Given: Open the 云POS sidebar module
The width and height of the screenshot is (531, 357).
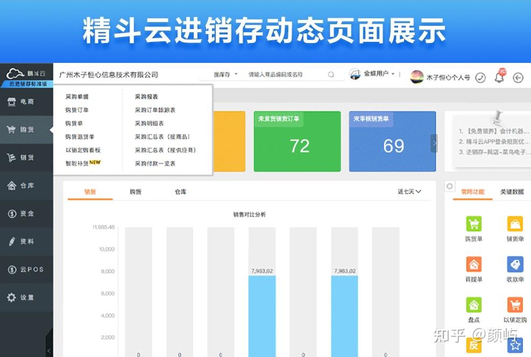Looking at the screenshot, I should pyautogui.click(x=26, y=269).
